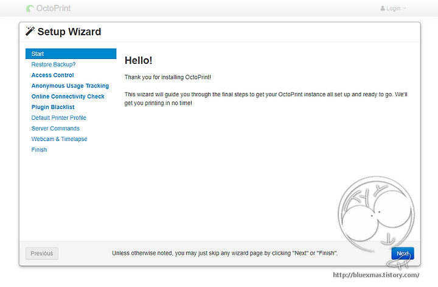Click the Previous button

tap(42, 253)
